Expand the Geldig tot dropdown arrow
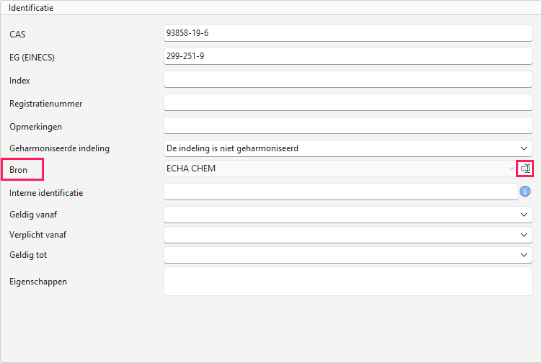The image size is (542, 363). [524, 255]
